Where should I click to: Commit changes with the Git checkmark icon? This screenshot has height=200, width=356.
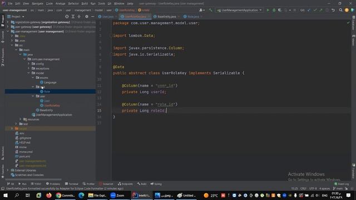(315, 10)
